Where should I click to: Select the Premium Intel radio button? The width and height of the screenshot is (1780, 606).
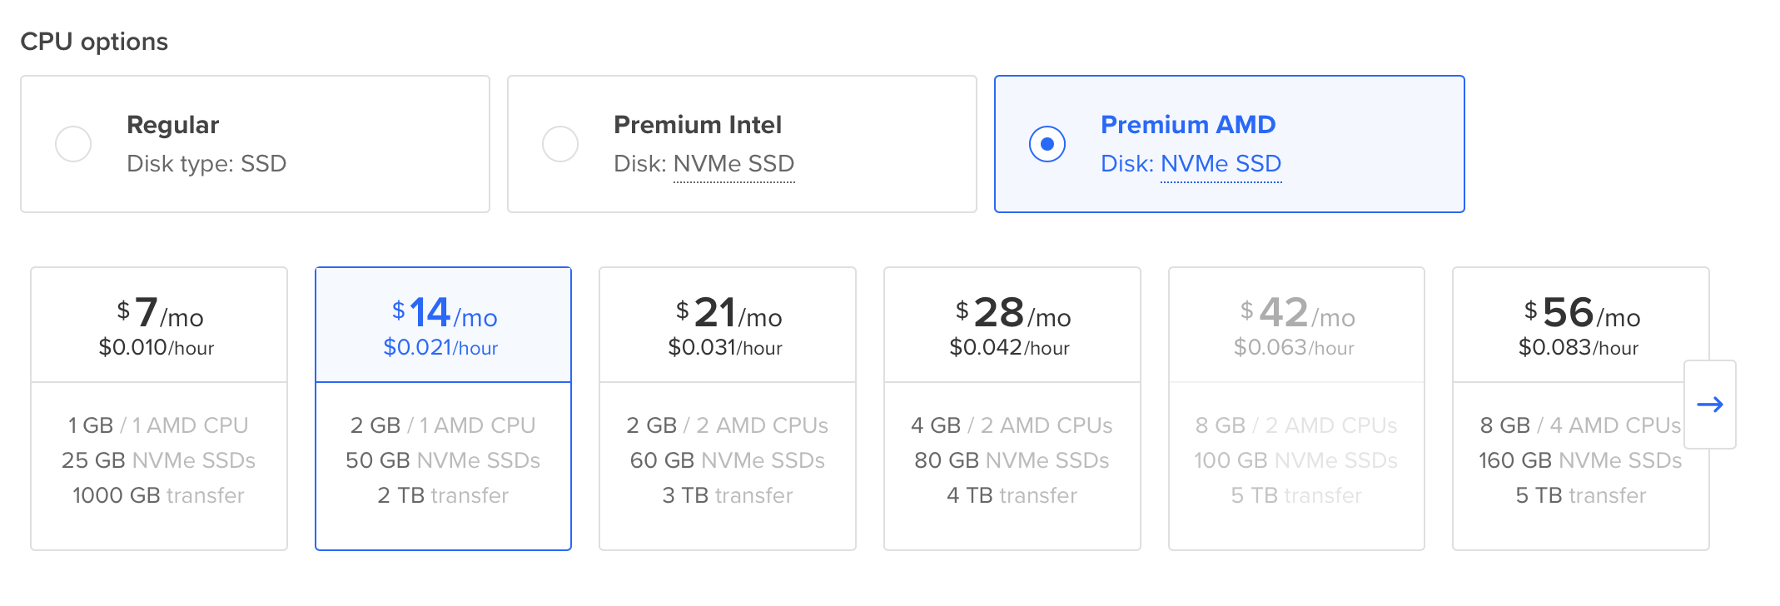coord(560,144)
